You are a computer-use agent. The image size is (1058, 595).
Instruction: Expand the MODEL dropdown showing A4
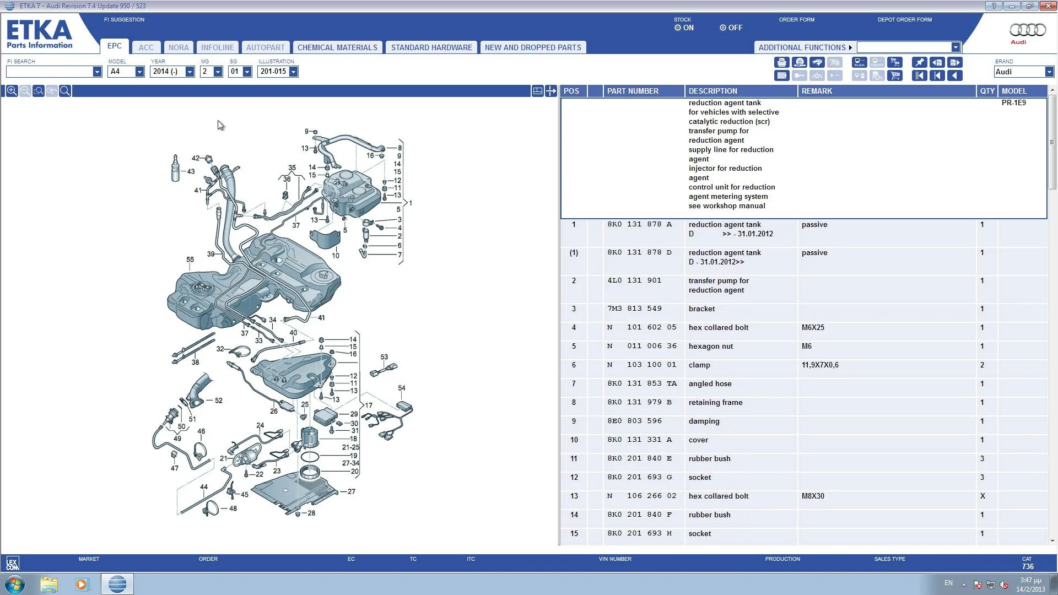pos(139,72)
